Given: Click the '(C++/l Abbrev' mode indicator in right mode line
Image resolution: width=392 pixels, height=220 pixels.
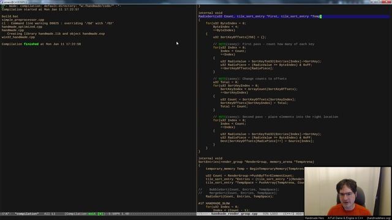Looking at the screenshot, I should click(x=293, y=214).
